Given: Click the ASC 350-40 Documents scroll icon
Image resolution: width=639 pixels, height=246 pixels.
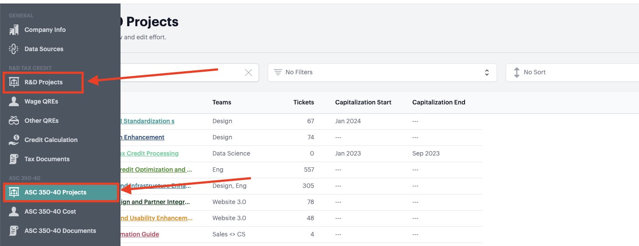Looking at the screenshot, I should [x=14, y=231].
